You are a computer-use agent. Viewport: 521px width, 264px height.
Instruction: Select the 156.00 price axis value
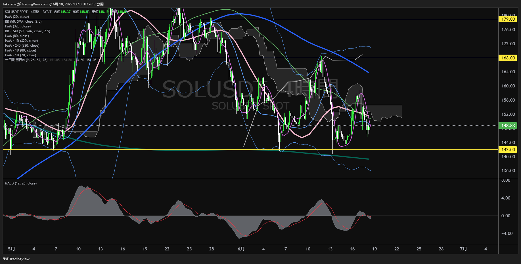(508, 100)
